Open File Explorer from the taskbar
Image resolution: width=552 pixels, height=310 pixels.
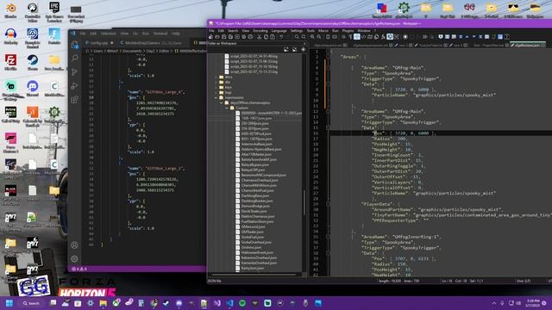click(x=103, y=303)
